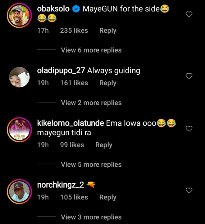Expand View 3 more replies

[x=91, y=217]
